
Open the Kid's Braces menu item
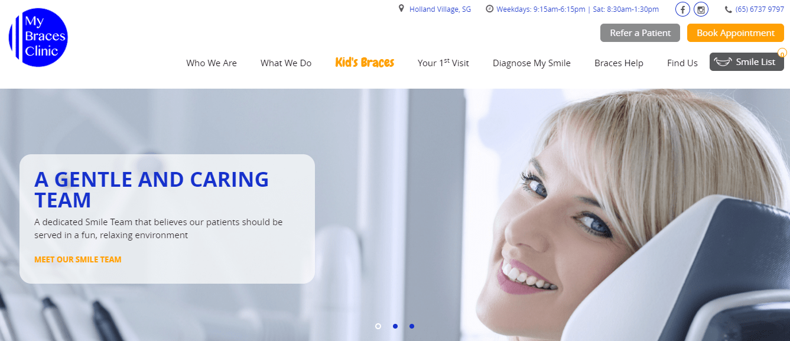pyautogui.click(x=365, y=62)
